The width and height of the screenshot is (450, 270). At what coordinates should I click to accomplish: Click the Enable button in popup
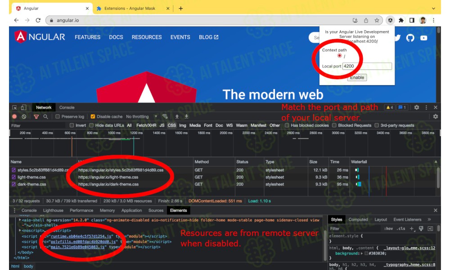click(357, 77)
